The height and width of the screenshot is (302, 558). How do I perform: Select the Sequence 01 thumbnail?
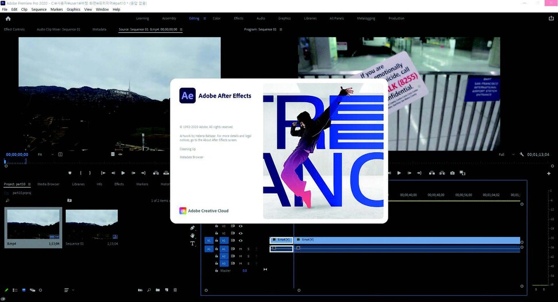(x=91, y=224)
